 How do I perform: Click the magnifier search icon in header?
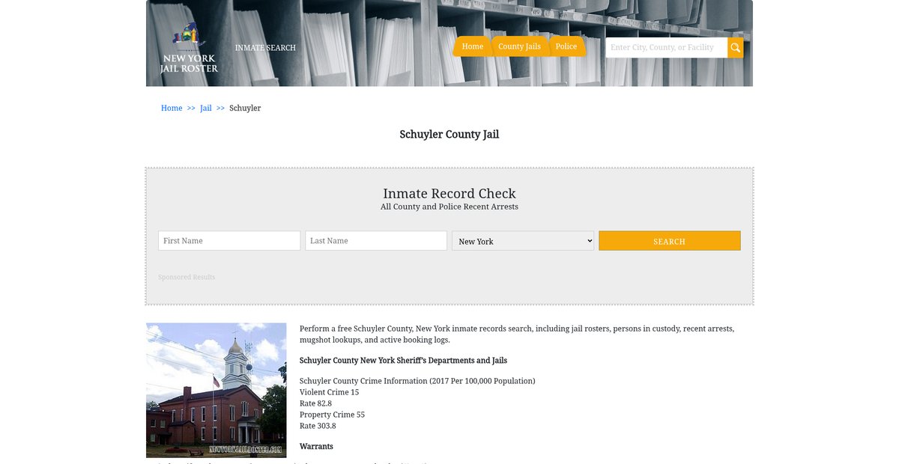[736, 48]
